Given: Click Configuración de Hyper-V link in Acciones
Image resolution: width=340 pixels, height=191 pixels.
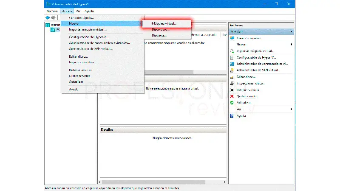Looking at the screenshot, I should pos(256,57).
